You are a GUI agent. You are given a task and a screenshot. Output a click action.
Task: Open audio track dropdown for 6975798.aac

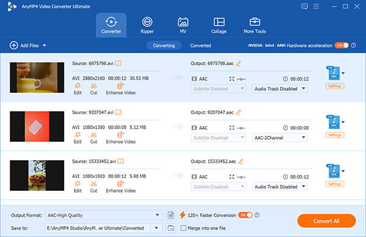[x=279, y=89]
